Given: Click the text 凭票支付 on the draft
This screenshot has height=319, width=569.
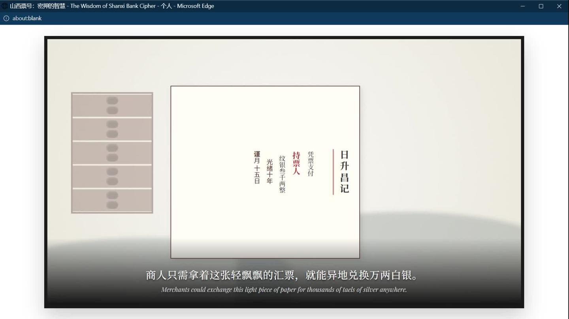Looking at the screenshot, I should (x=311, y=164).
